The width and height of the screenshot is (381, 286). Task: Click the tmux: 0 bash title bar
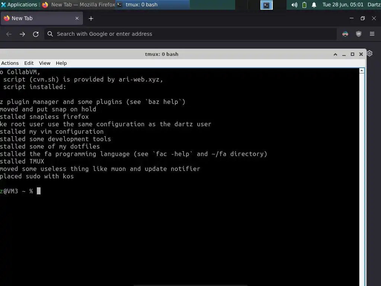tap(162, 54)
